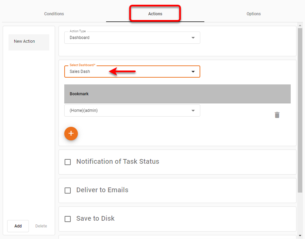Switch to the Options tab
305x239 pixels.
click(x=253, y=14)
